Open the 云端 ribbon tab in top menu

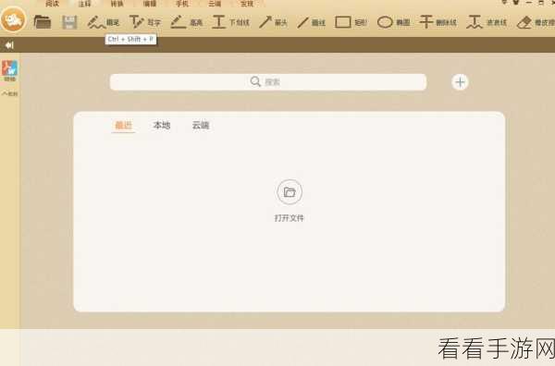[x=215, y=4]
